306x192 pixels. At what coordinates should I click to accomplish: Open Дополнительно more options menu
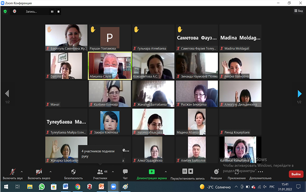260,172
